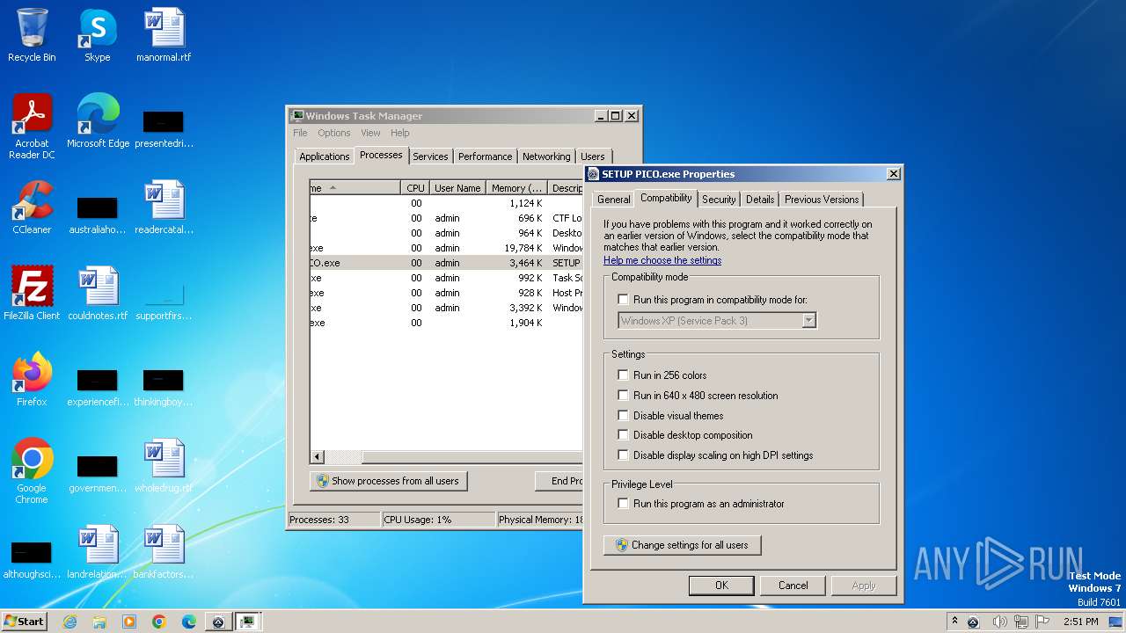Click Show processes from all users
1126x633 pixels.
[388, 481]
